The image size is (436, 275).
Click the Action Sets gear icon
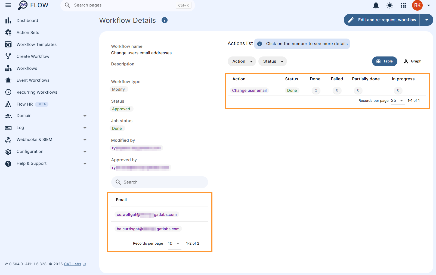pyautogui.click(x=8, y=33)
